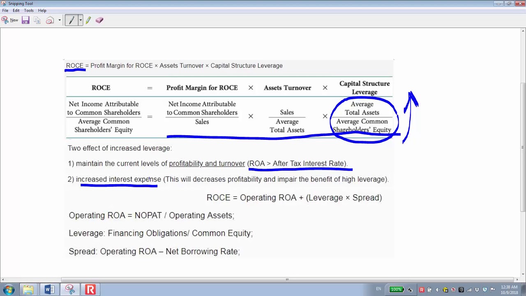Copy the snip to clipboard
The width and height of the screenshot is (526, 296).
[37, 20]
